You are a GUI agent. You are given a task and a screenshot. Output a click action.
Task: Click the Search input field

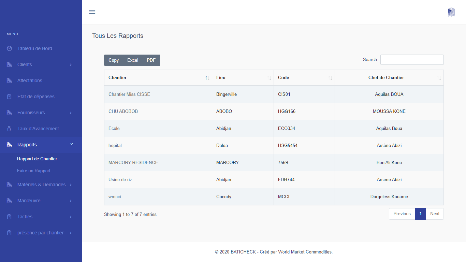412,60
